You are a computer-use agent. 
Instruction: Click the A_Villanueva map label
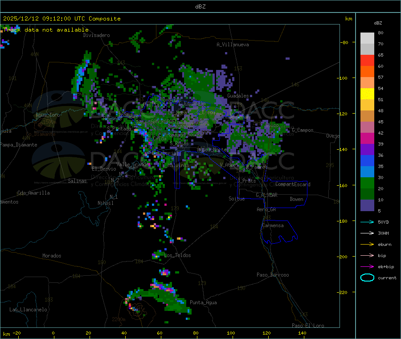pos(233,45)
